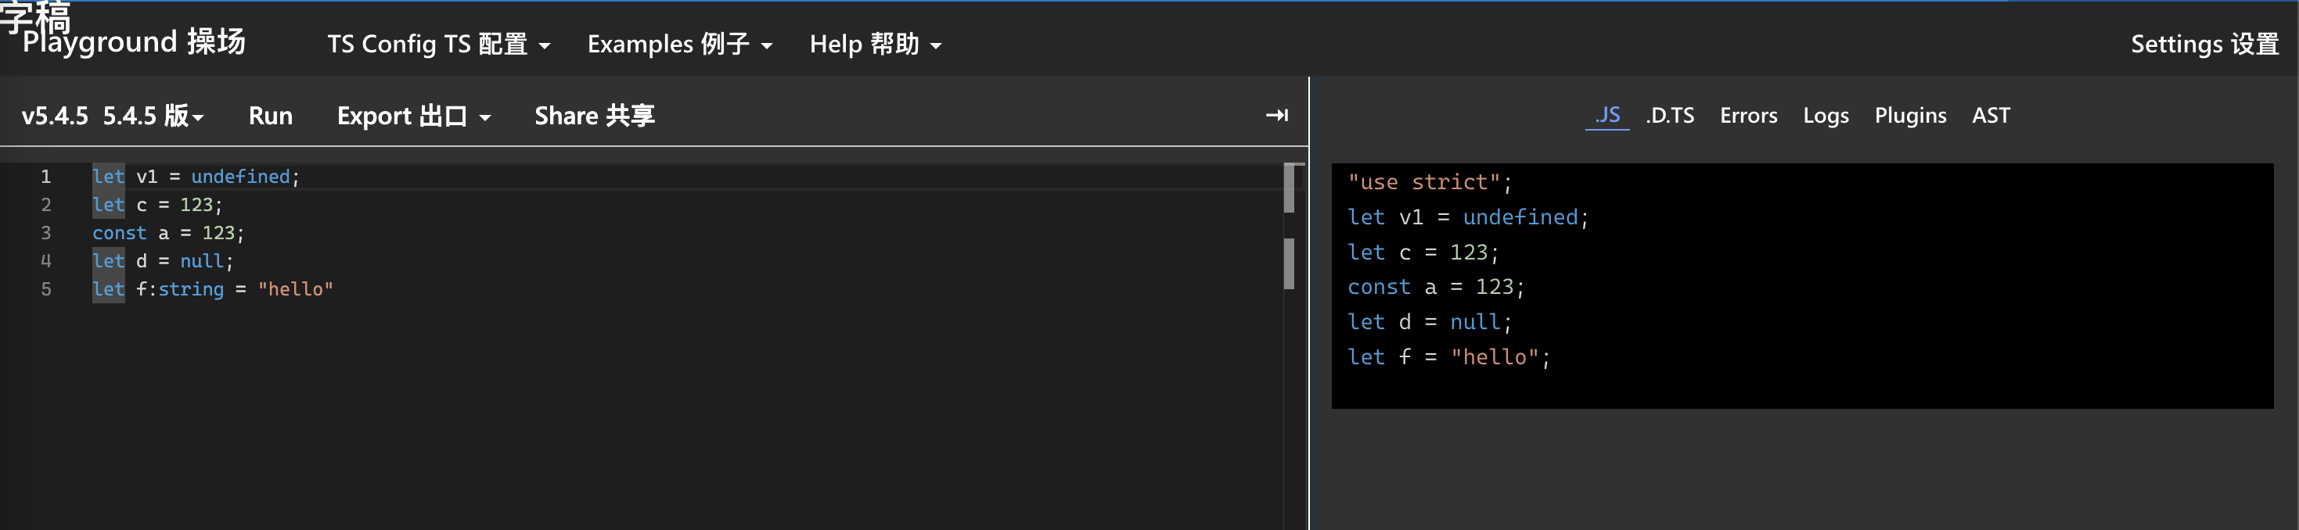
Task: Open the v5.4.5 version selector
Action: [x=113, y=116]
